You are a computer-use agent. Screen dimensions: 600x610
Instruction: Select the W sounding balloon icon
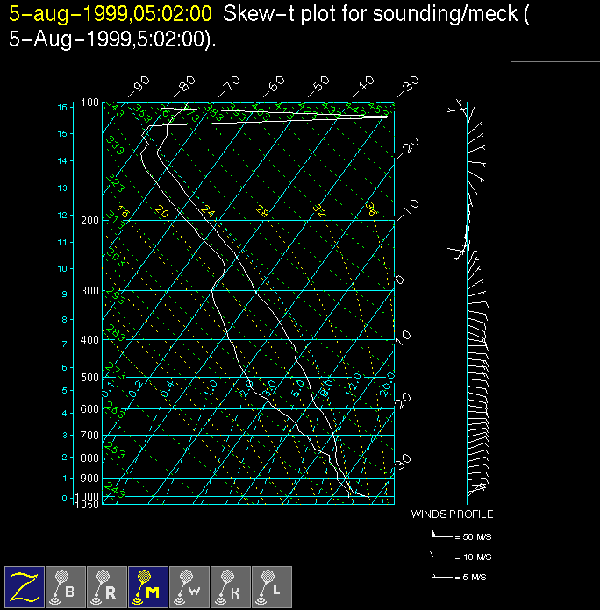(x=189, y=586)
